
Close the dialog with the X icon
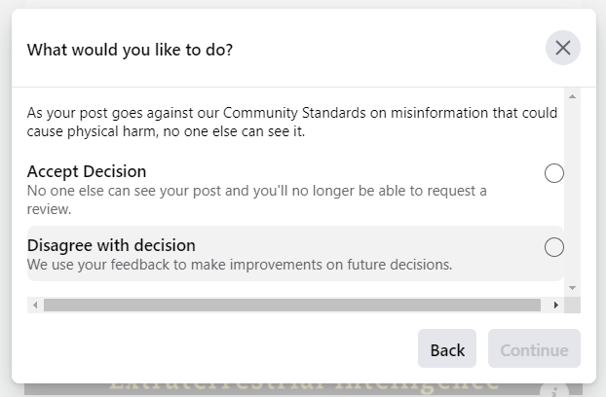point(563,48)
